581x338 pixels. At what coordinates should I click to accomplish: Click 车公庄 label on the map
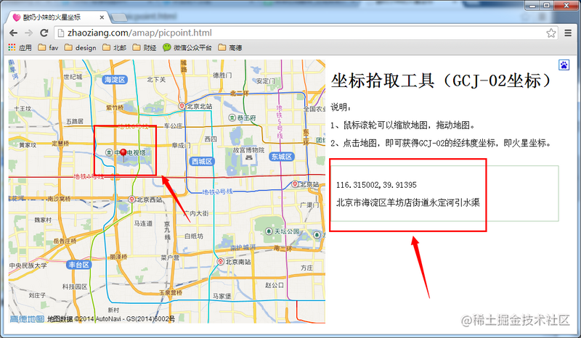click(x=174, y=126)
